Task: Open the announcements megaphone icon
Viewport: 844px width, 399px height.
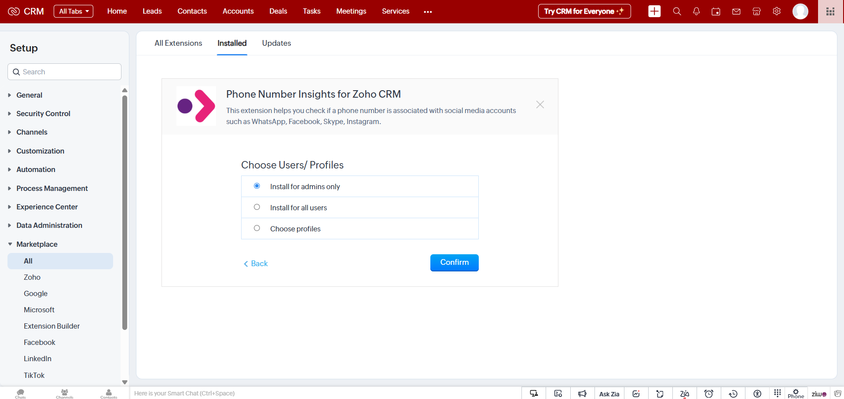Action: click(582, 394)
